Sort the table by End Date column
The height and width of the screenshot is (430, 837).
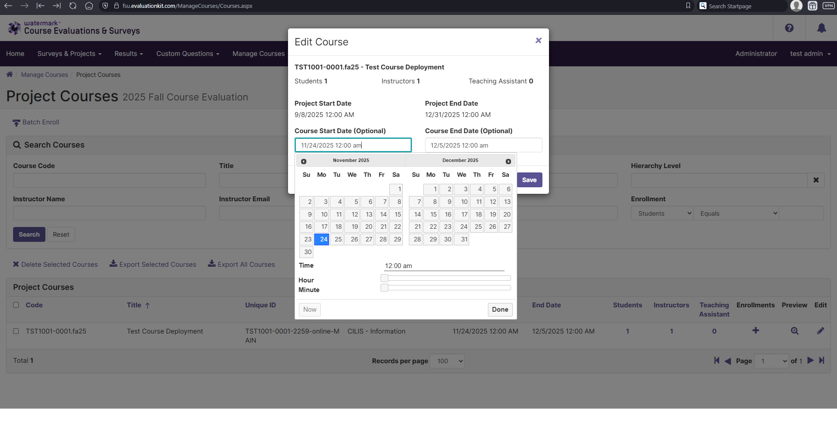(x=546, y=305)
